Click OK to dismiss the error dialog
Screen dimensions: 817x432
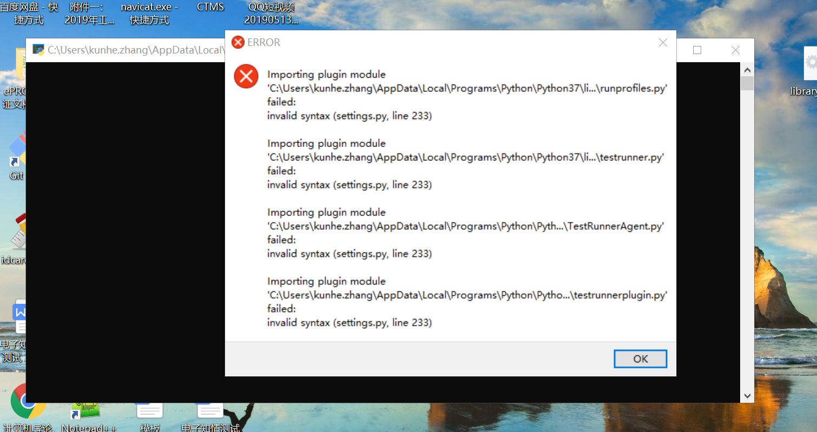click(640, 359)
